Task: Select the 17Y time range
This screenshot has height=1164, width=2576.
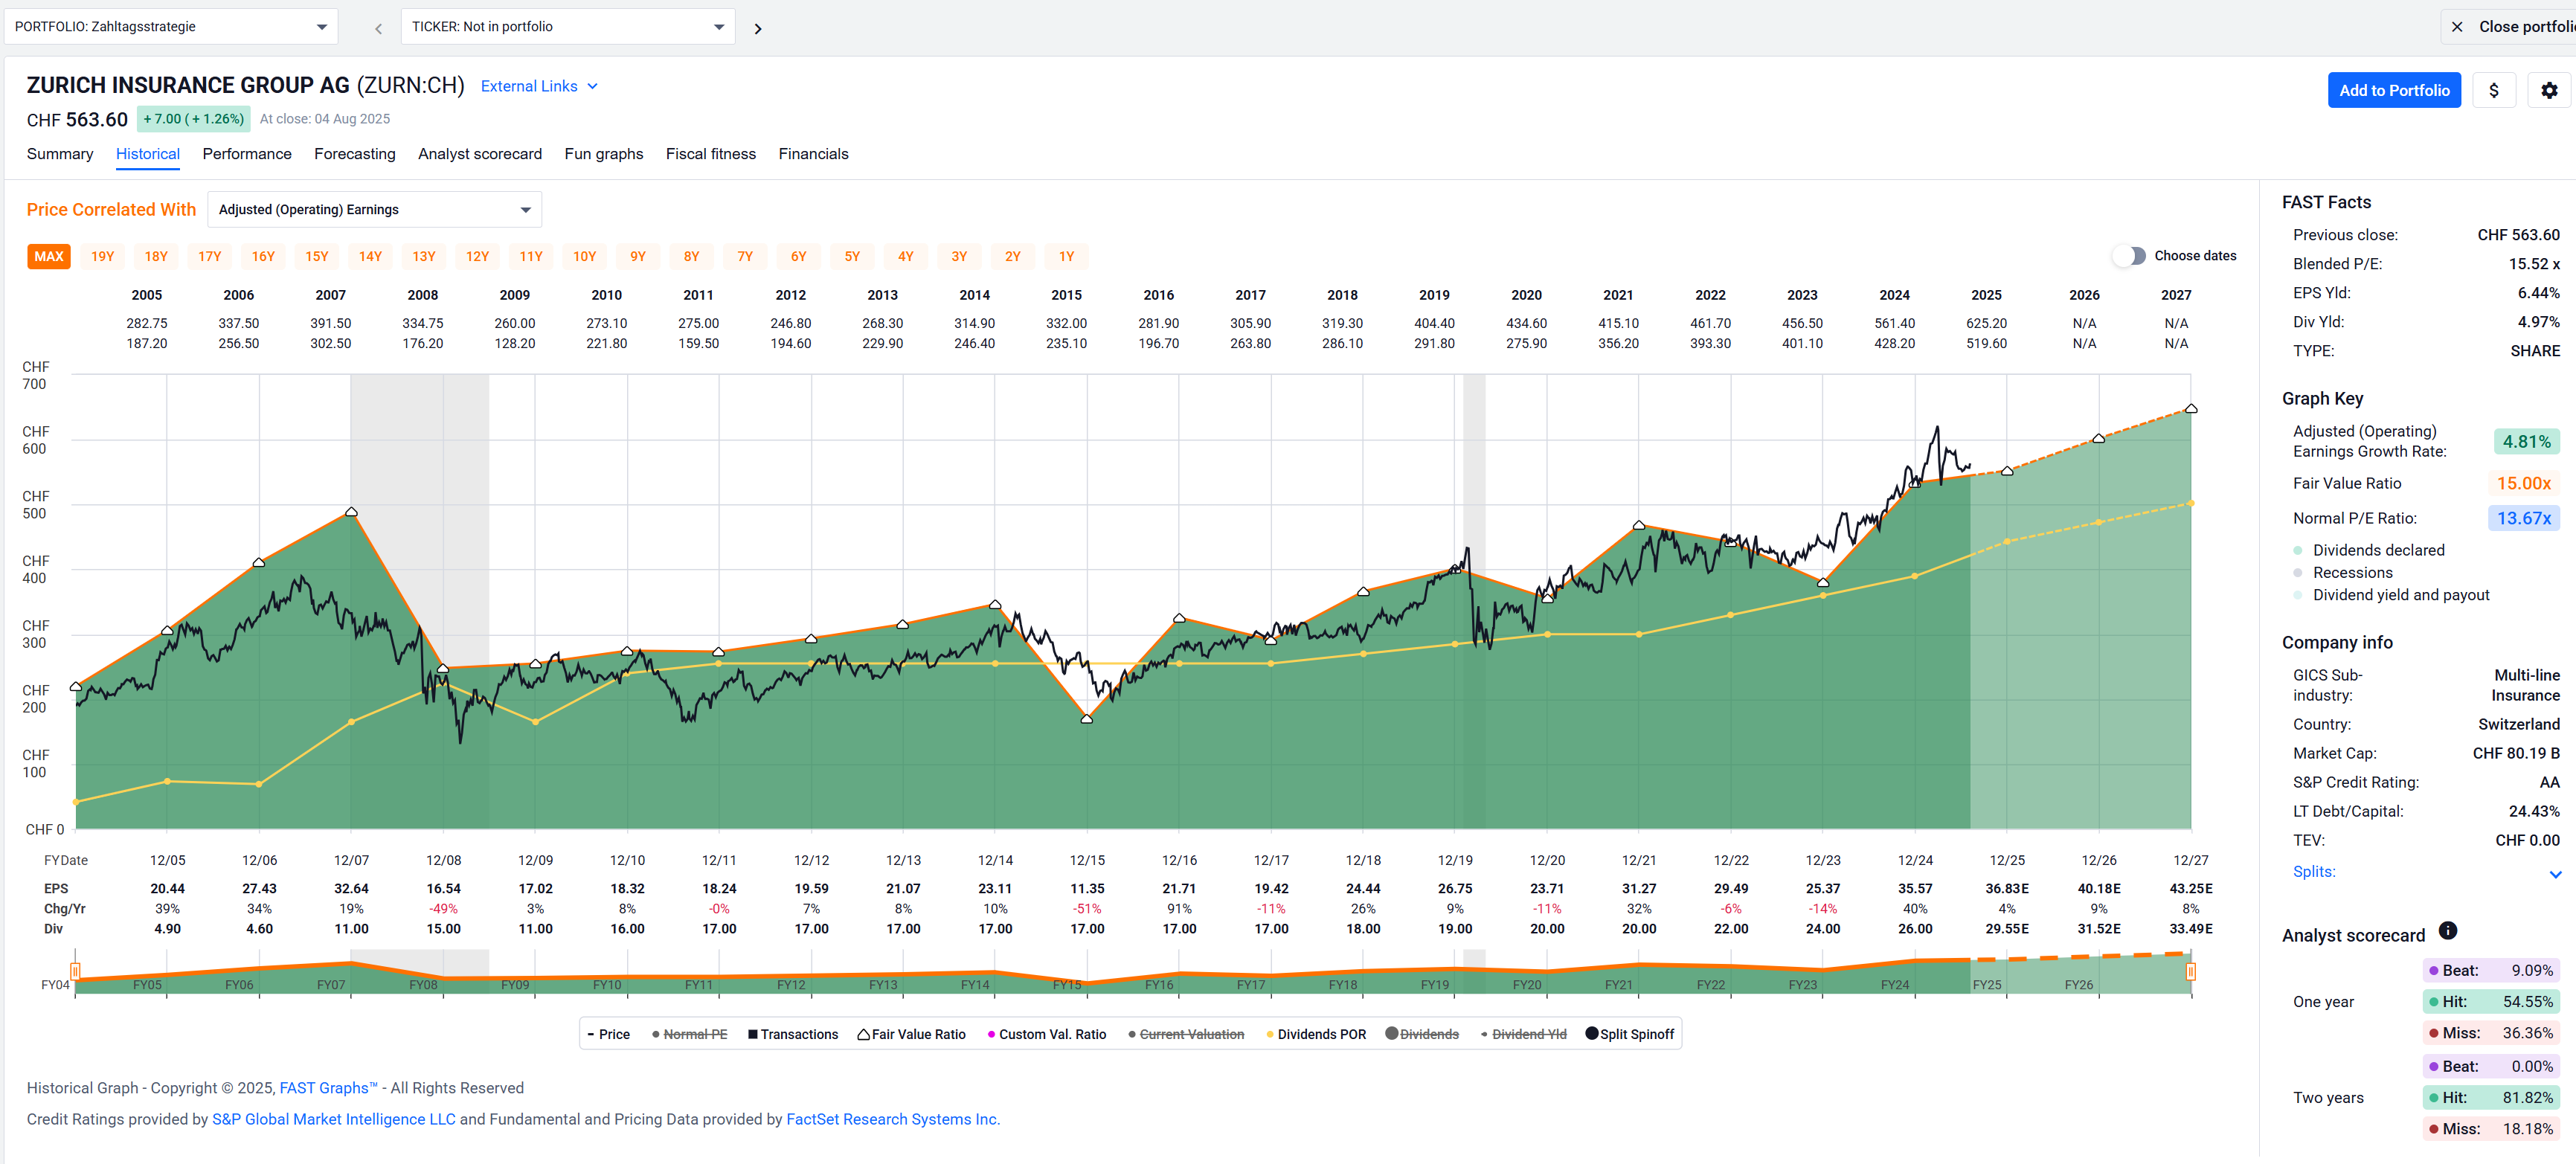Action: tap(210, 257)
